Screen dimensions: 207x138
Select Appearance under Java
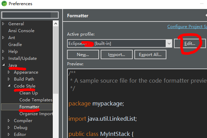pos(26,72)
